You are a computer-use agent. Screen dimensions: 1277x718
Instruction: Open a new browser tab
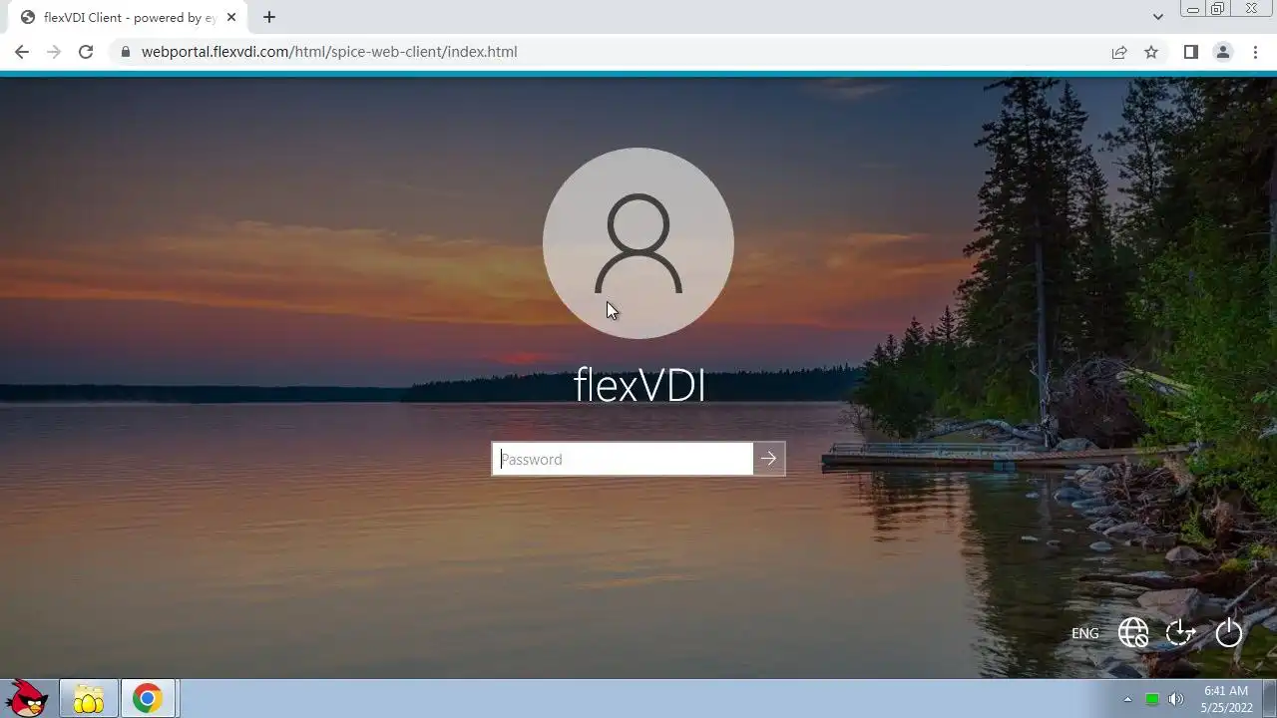269,17
